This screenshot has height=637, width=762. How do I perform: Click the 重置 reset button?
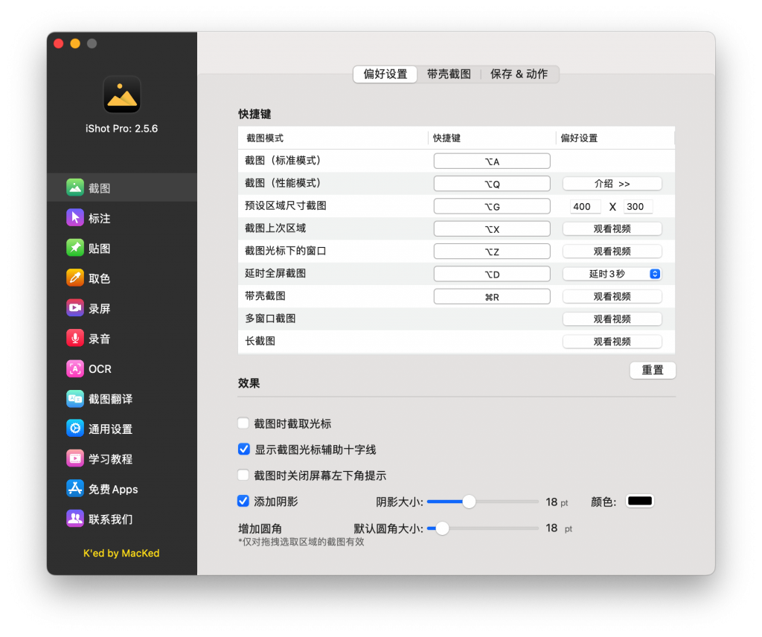(653, 371)
